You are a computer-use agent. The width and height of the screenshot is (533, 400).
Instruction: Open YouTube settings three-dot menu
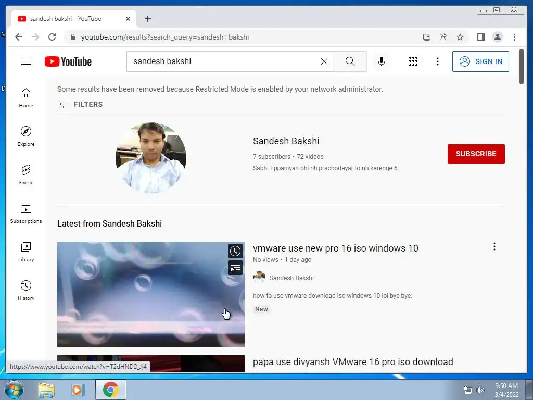click(x=437, y=61)
